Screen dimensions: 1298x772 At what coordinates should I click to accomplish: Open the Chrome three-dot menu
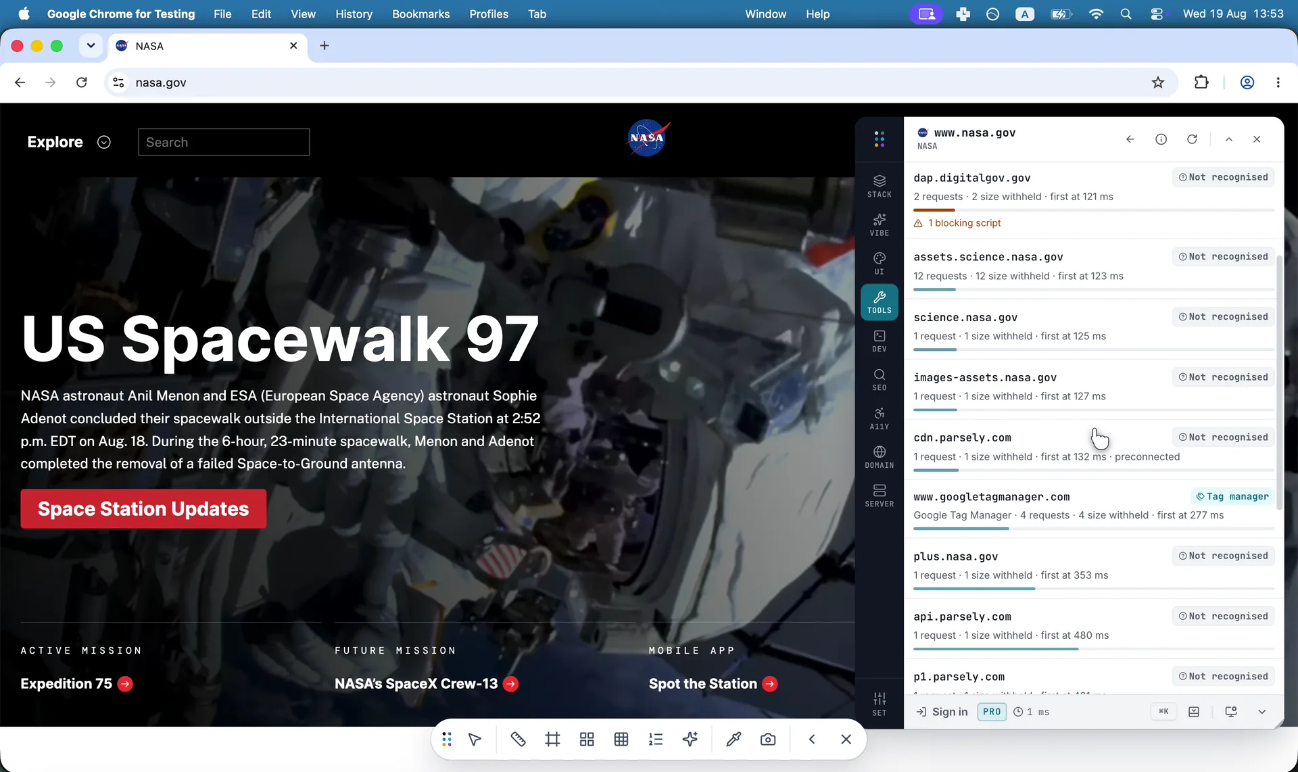tap(1278, 82)
